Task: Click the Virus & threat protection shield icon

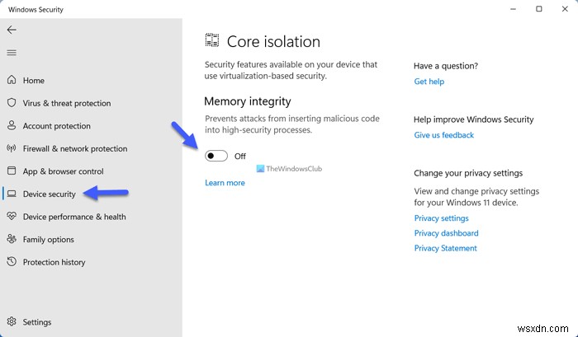Action: 12,103
